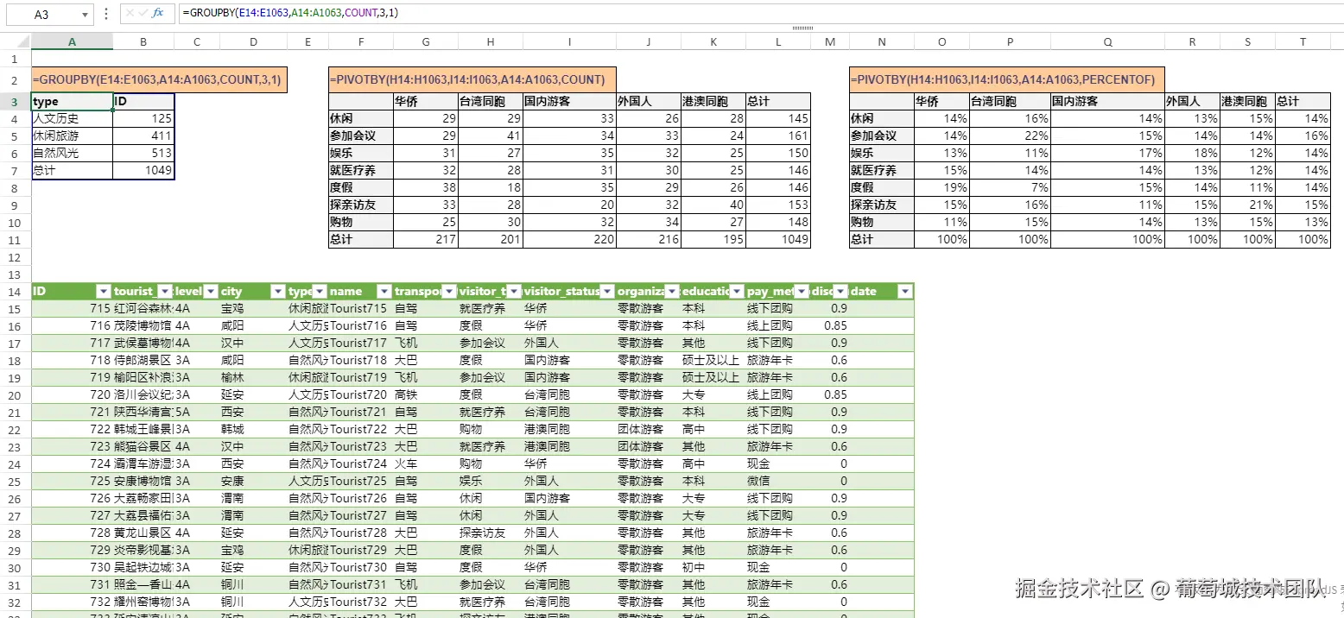1344x618 pixels.
Task: Select the '自然风光' cell in column A row 6
Action: [x=72, y=154]
